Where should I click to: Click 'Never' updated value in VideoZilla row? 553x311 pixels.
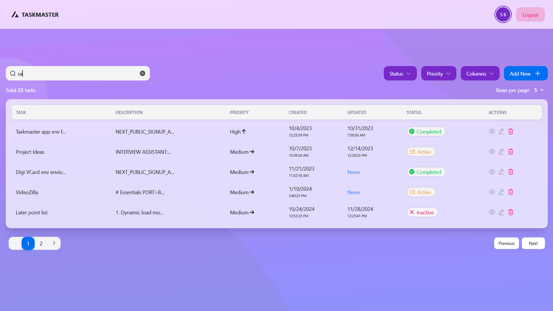point(354,192)
